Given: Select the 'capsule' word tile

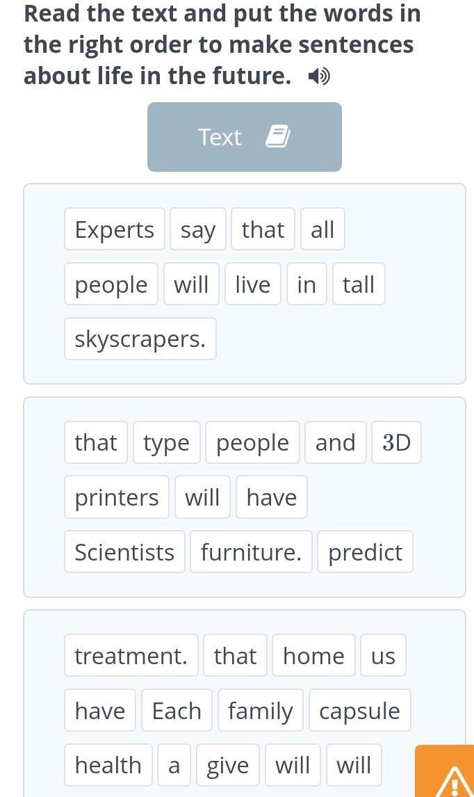Looking at the screenshot, I should pyautogui.click(x=359, y=711).
